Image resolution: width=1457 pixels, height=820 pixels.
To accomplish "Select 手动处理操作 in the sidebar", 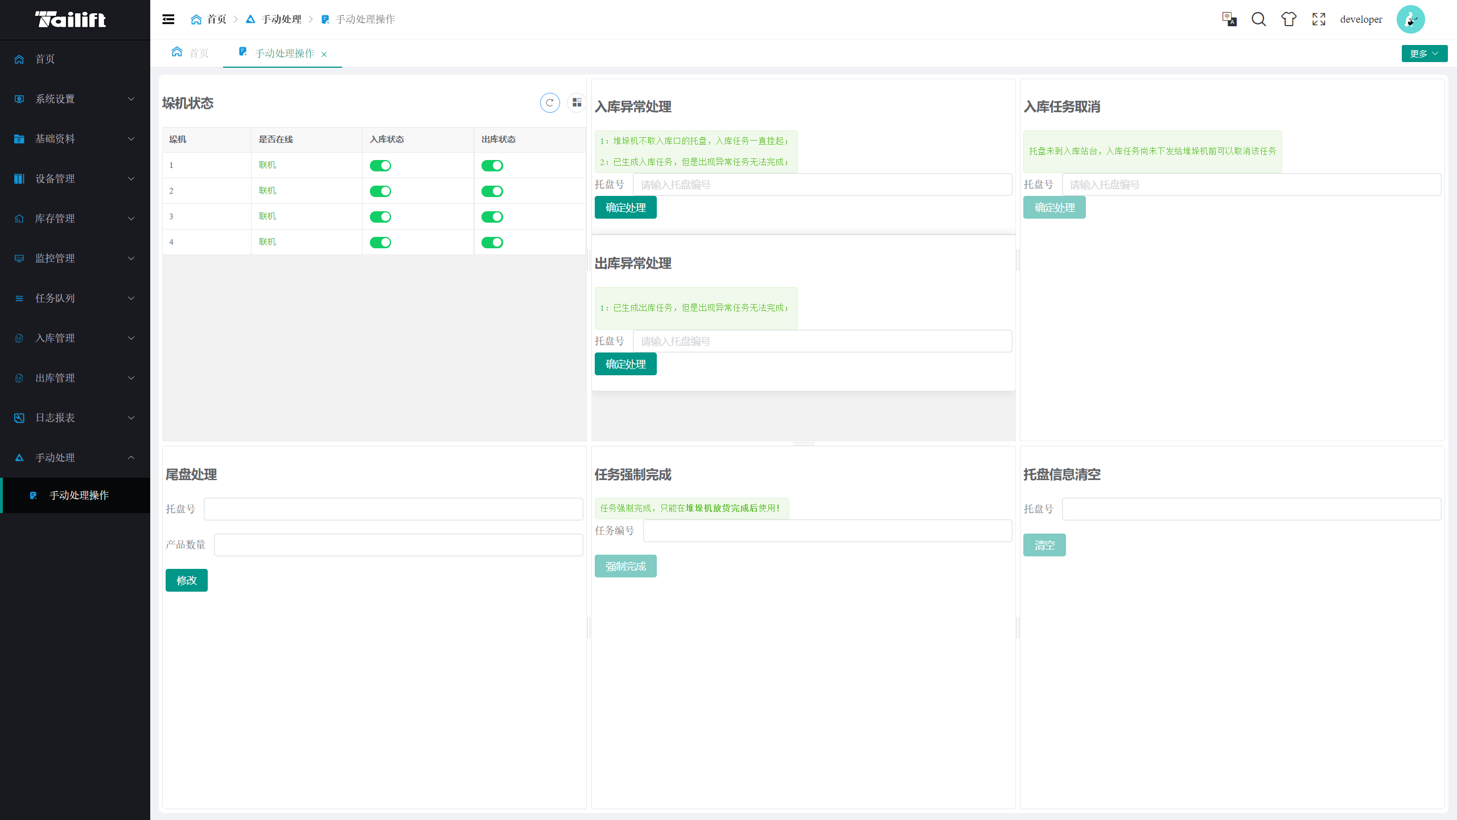I will click(x=79, y=495).
